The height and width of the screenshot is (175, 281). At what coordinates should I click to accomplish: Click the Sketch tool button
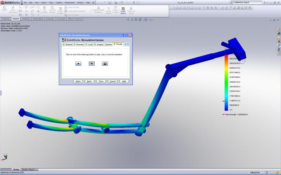(4, 8)
